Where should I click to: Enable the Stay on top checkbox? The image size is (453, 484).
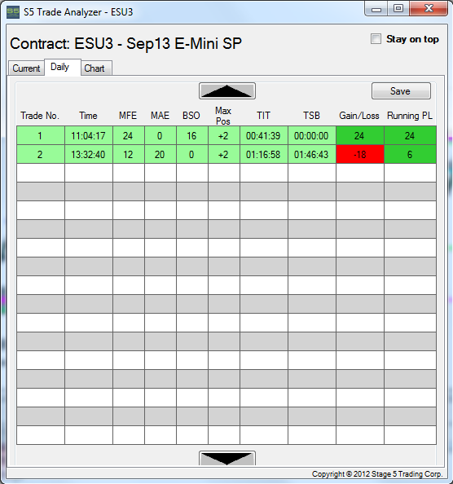pyautogui.click(x=376, y=39)
